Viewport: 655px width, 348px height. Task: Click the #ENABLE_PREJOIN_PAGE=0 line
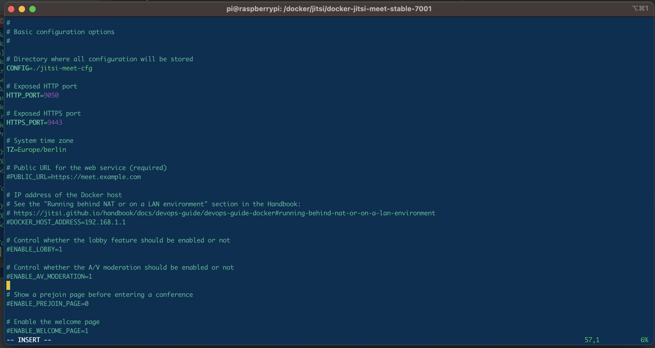click(47, 304)
